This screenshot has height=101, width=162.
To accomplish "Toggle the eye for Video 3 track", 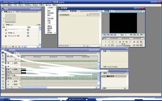I will 8,63.
